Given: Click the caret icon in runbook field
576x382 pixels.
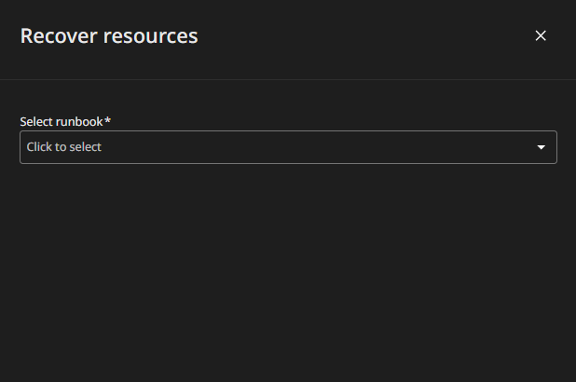Looking at the screenshot, I should (541, 147).
